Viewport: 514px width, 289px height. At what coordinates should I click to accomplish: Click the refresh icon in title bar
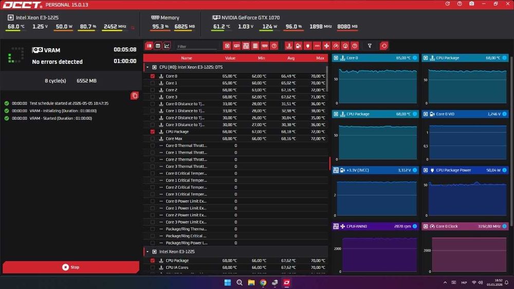click(448, 4)
